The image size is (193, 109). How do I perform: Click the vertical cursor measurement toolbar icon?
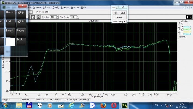[x=39, y=17]
